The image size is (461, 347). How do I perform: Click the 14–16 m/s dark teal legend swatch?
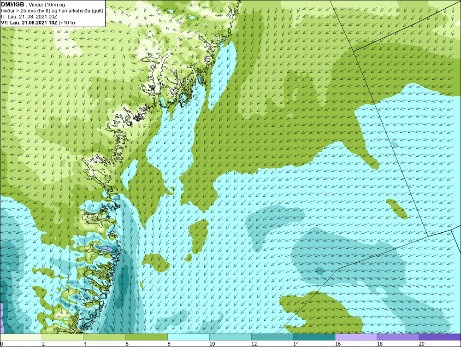tap(314, 337)
